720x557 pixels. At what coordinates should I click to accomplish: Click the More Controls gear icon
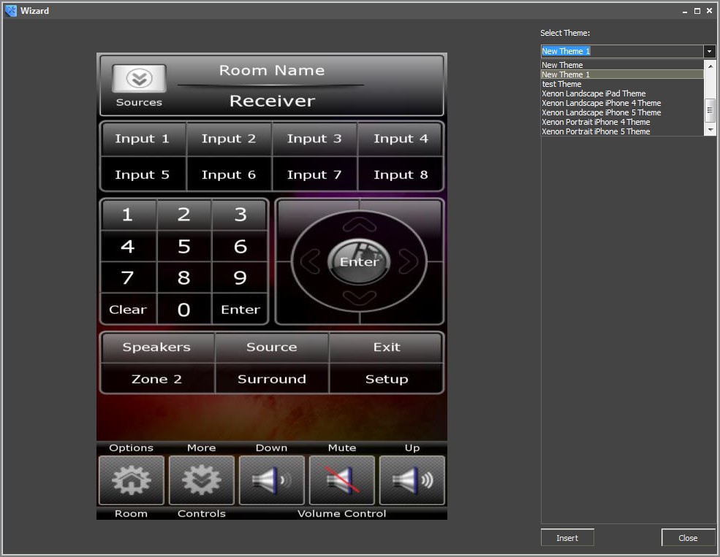pyautogui.click(x=202, y=480)
